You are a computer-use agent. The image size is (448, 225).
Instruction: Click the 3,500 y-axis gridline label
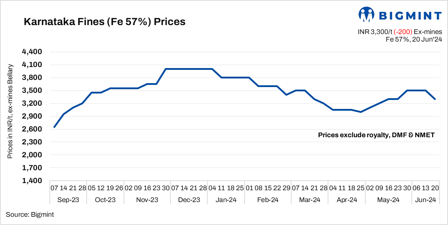click(x=32, y=91)
